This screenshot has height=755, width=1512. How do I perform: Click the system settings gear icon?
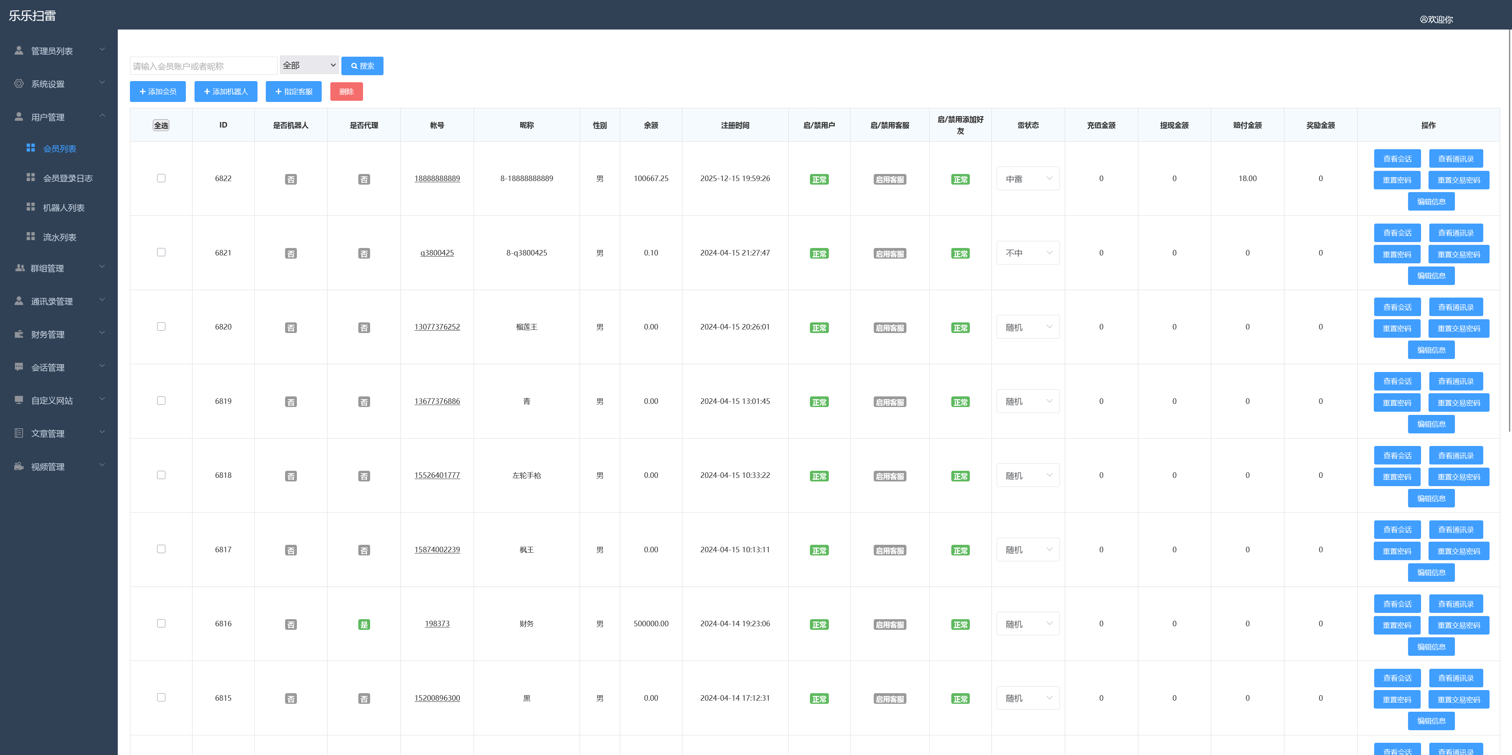(19, 83)
